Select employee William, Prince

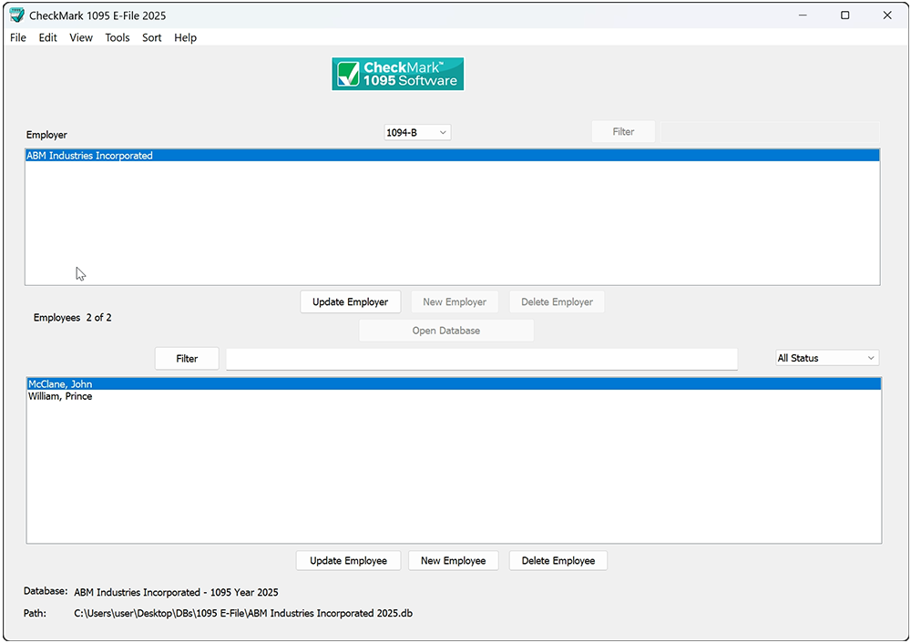pyautogui.click(x=454, y=396)
